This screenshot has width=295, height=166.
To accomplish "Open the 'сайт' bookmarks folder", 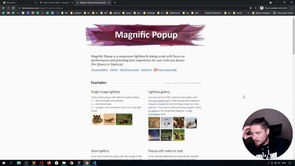I will [x=195, y=13].
